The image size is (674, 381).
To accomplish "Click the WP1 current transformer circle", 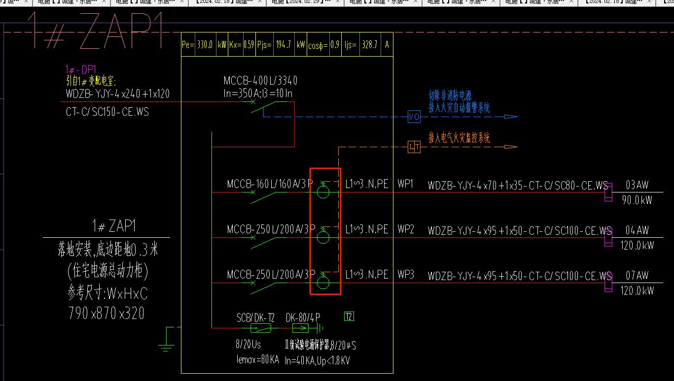I will click(323, 192).
